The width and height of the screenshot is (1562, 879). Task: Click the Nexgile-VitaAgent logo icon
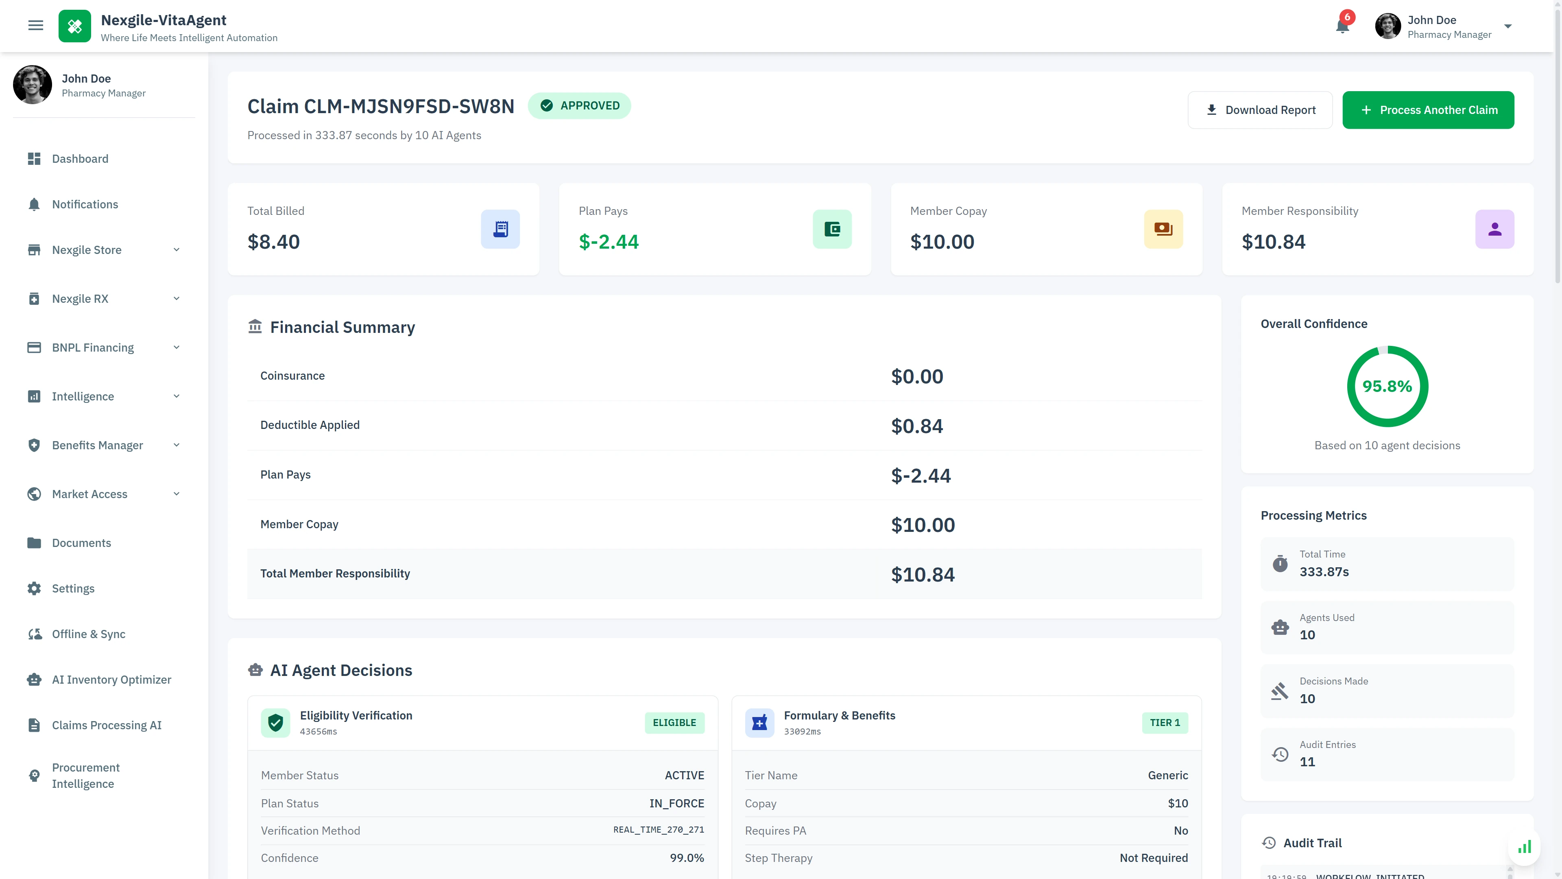[x=74, y=26]
